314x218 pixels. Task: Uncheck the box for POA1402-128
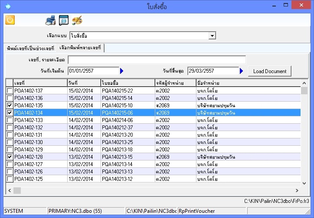point(10,157)
